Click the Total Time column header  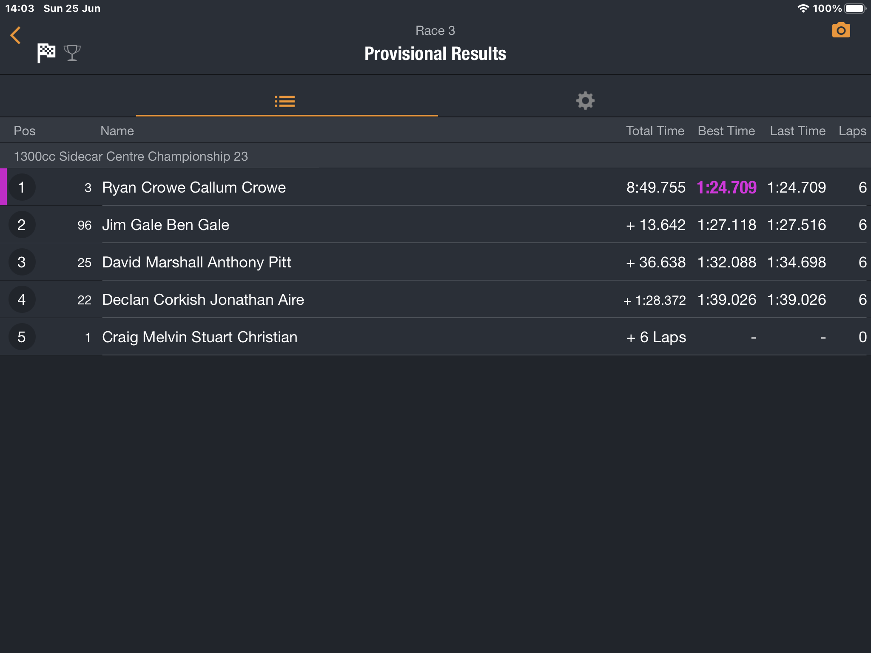[655, 131]
